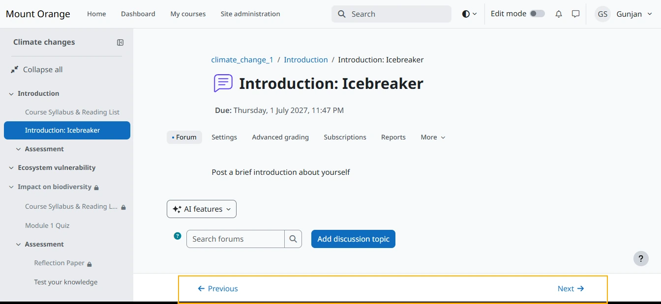Screen dimensions: 661x304
Task: Open the Settings tab
Action: [x=224, y=138]
